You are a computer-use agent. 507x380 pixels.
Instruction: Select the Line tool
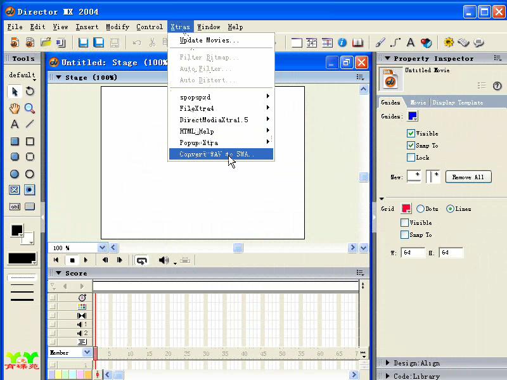(x=30, y=124)
